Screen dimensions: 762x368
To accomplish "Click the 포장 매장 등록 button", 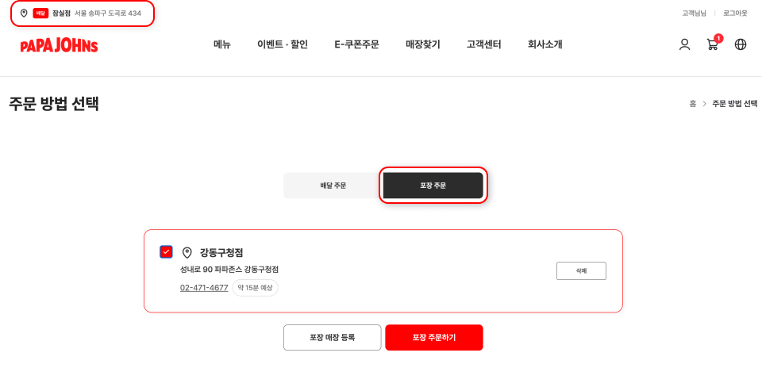I will click(x=332, y=337).
